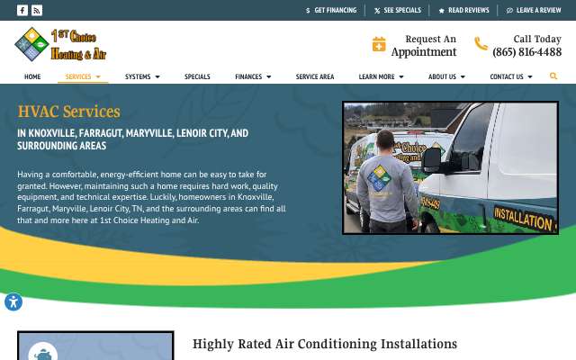Expand the Services dropdown arrow
This screenshot has height=360, width=576.
point(98,76)
